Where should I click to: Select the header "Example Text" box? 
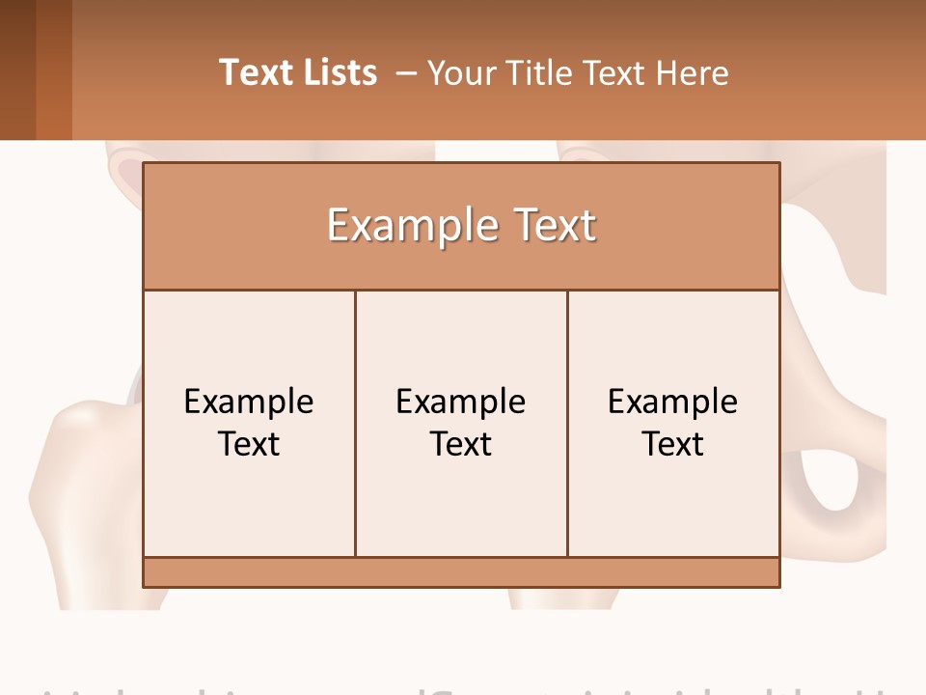click(x=462, y=226)
